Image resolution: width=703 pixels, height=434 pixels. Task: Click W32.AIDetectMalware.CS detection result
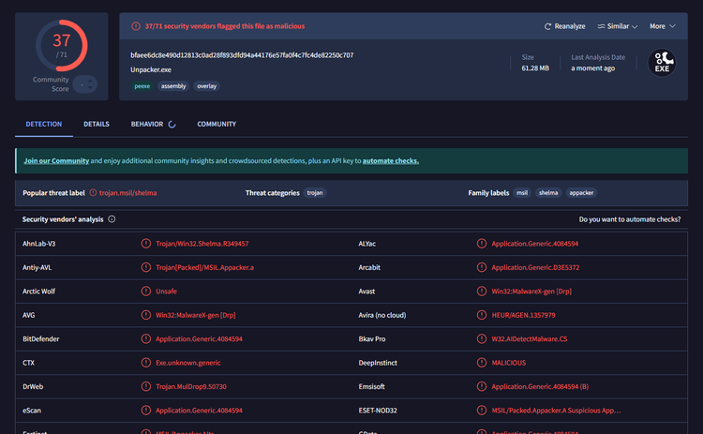click(x=530, y=338)
